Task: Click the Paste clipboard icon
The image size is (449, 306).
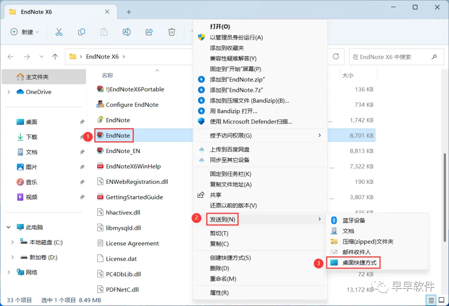Action: coord(104,32)
